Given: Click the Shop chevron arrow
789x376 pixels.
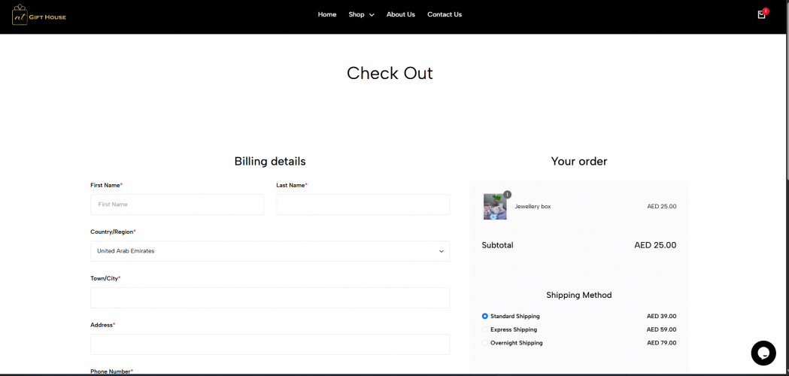Looking at the screenshot, I should [372, 15].
